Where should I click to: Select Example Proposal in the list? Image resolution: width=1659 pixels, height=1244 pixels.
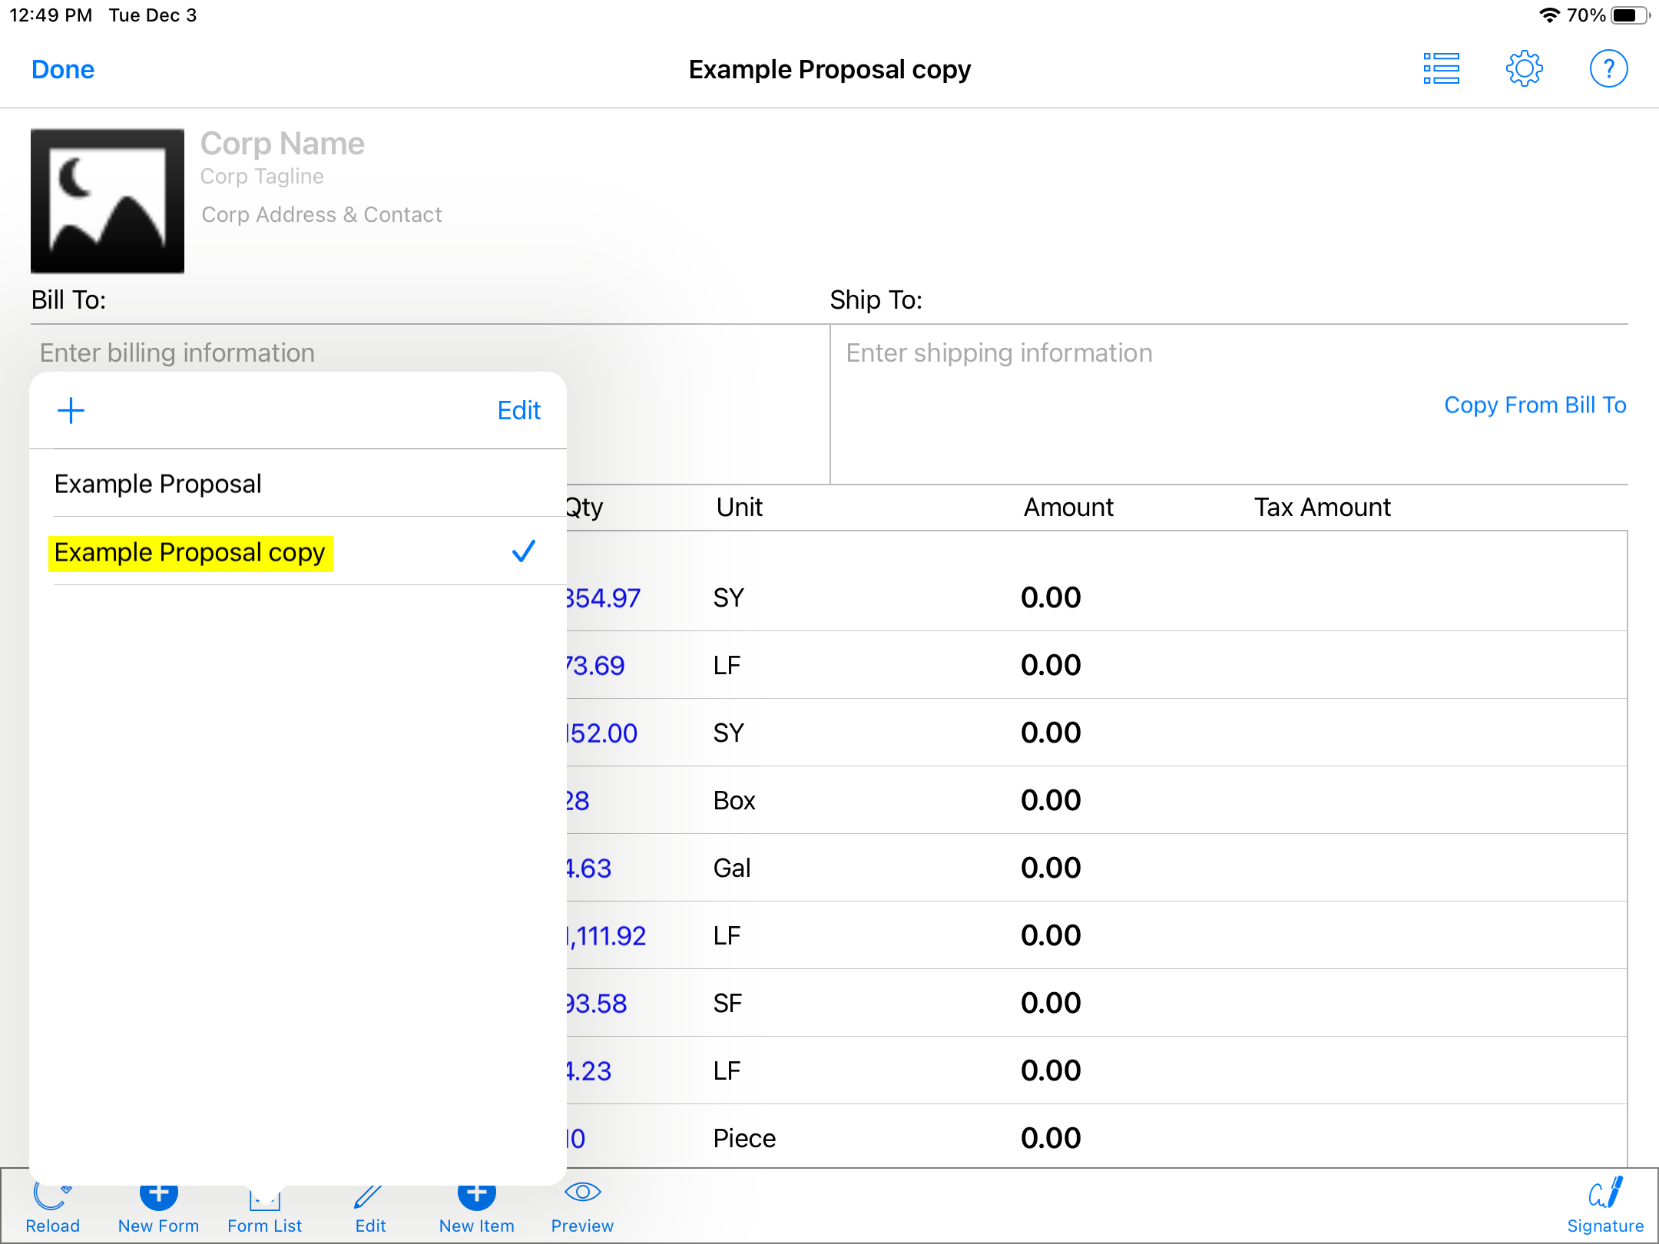pyautogui.click(x=158, y=484)
